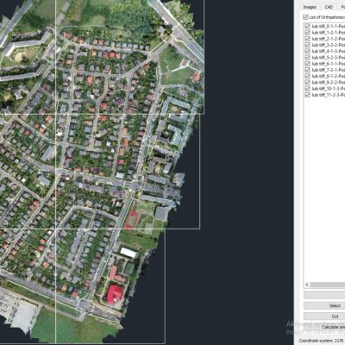Uncheck the lub tiff_2-1-2 orthophoto checkbox
Image resolution: width=345 pixels, height=345 pixels.
point(307,39)
